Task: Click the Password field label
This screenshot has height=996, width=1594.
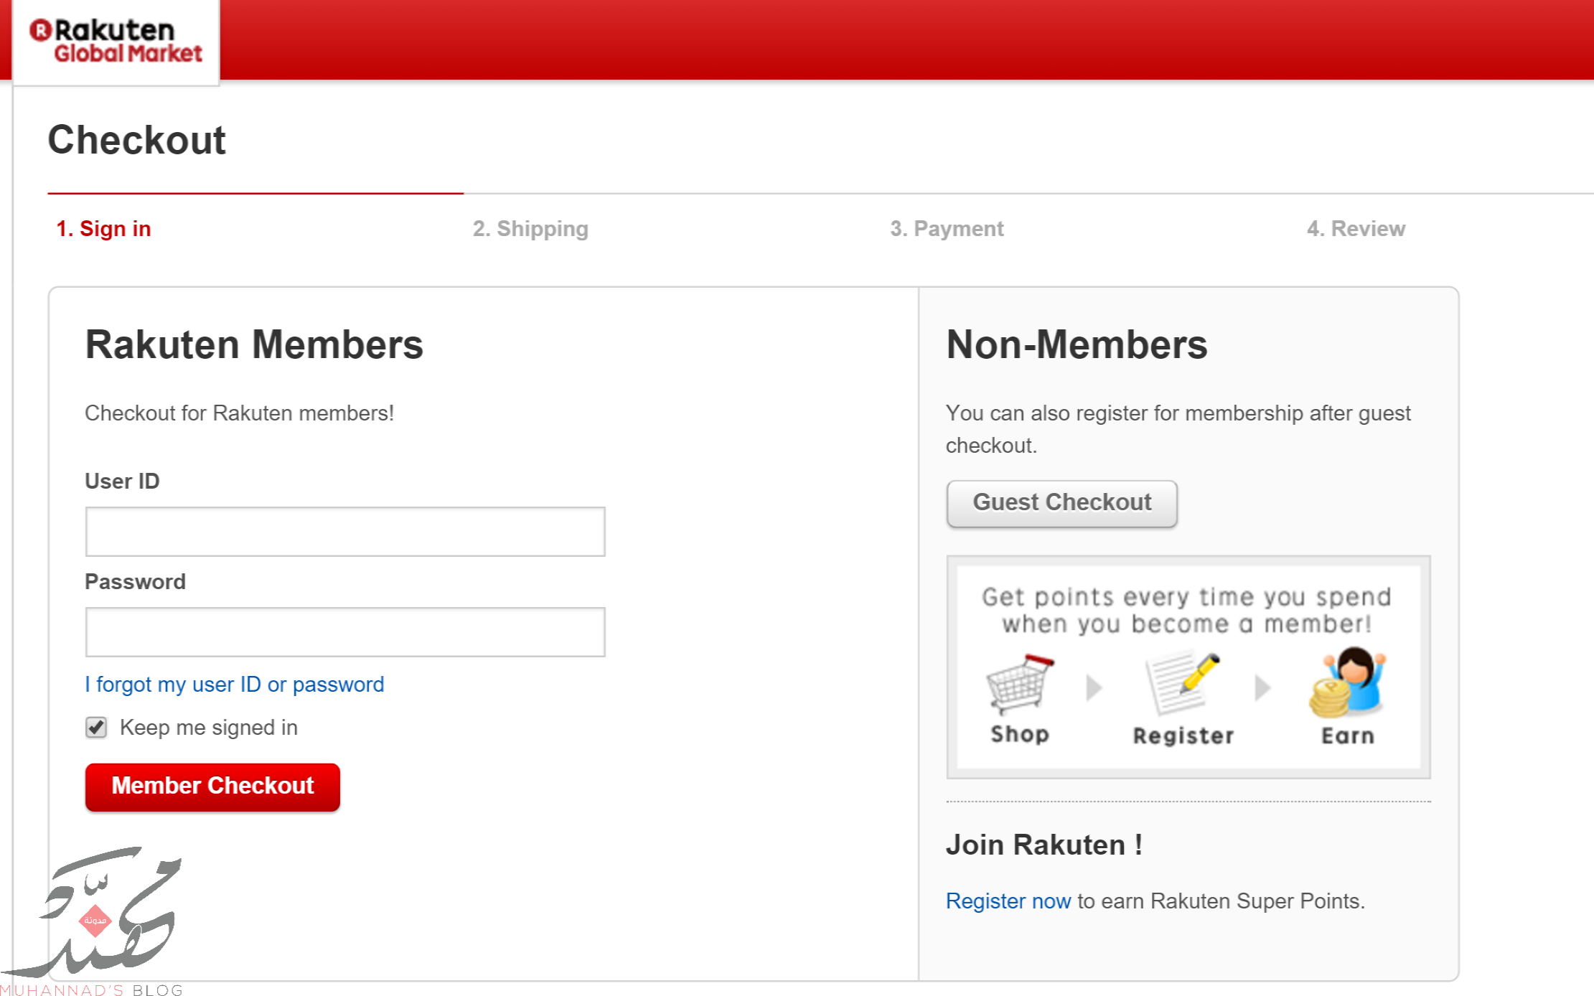Action: [x=135, y=581]
